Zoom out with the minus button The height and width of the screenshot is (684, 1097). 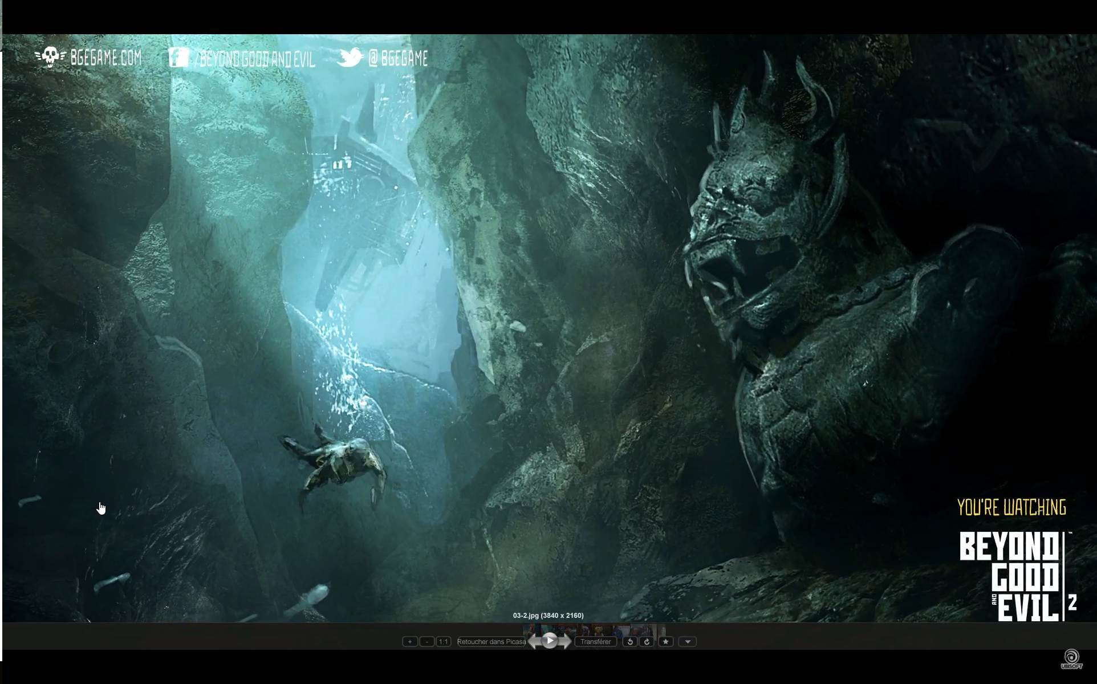coord(426,641)
